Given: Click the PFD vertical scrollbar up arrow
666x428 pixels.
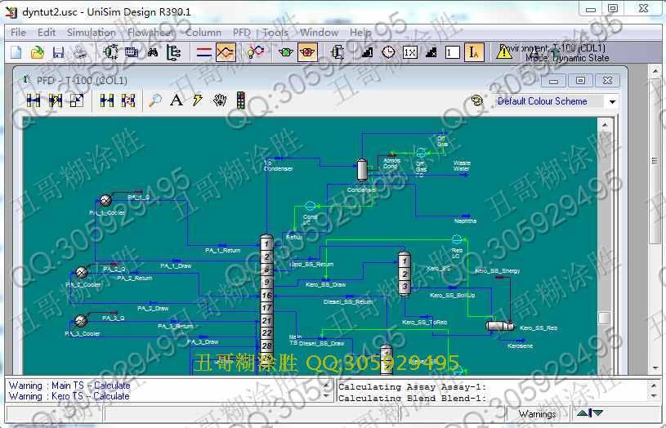Looking at the screenshot, I should [605, 125].
